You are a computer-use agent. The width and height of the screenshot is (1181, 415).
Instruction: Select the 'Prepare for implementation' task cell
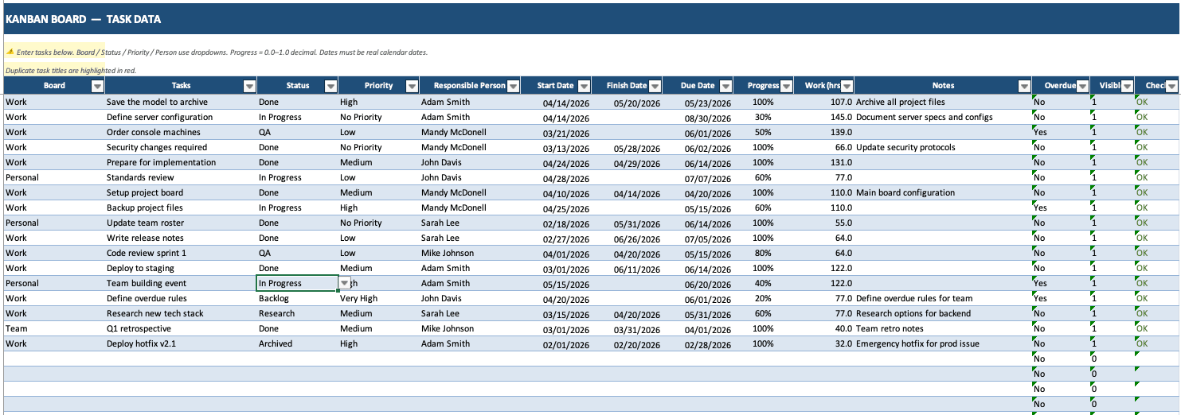(x=181, y=162)
